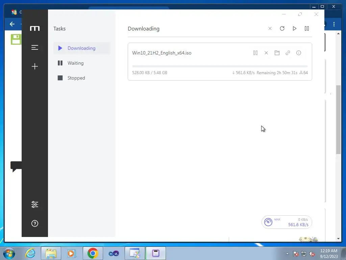The height and width of the screenshot is (260, 346).
Task: Restore the Motrix window size
Action: pyautogui.click(x=300, y=14)
